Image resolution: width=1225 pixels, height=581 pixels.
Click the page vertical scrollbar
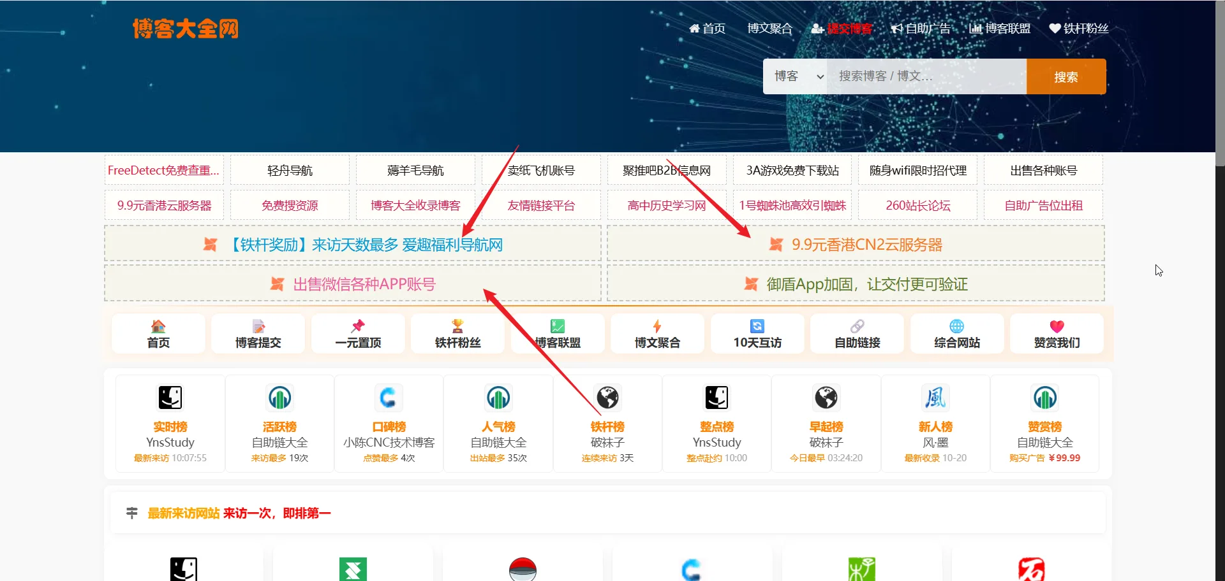(x=1220, y=83)
